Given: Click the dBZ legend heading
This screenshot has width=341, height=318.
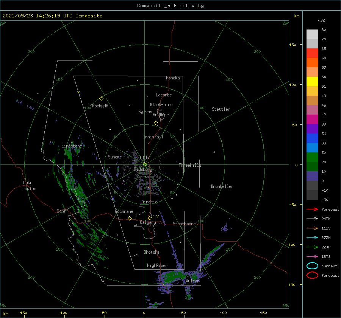Looking at the screenshot, I should pos(321,20).
